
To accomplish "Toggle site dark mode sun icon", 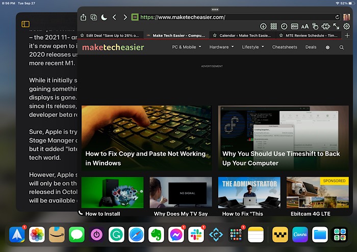I will [x=327, y=47].
